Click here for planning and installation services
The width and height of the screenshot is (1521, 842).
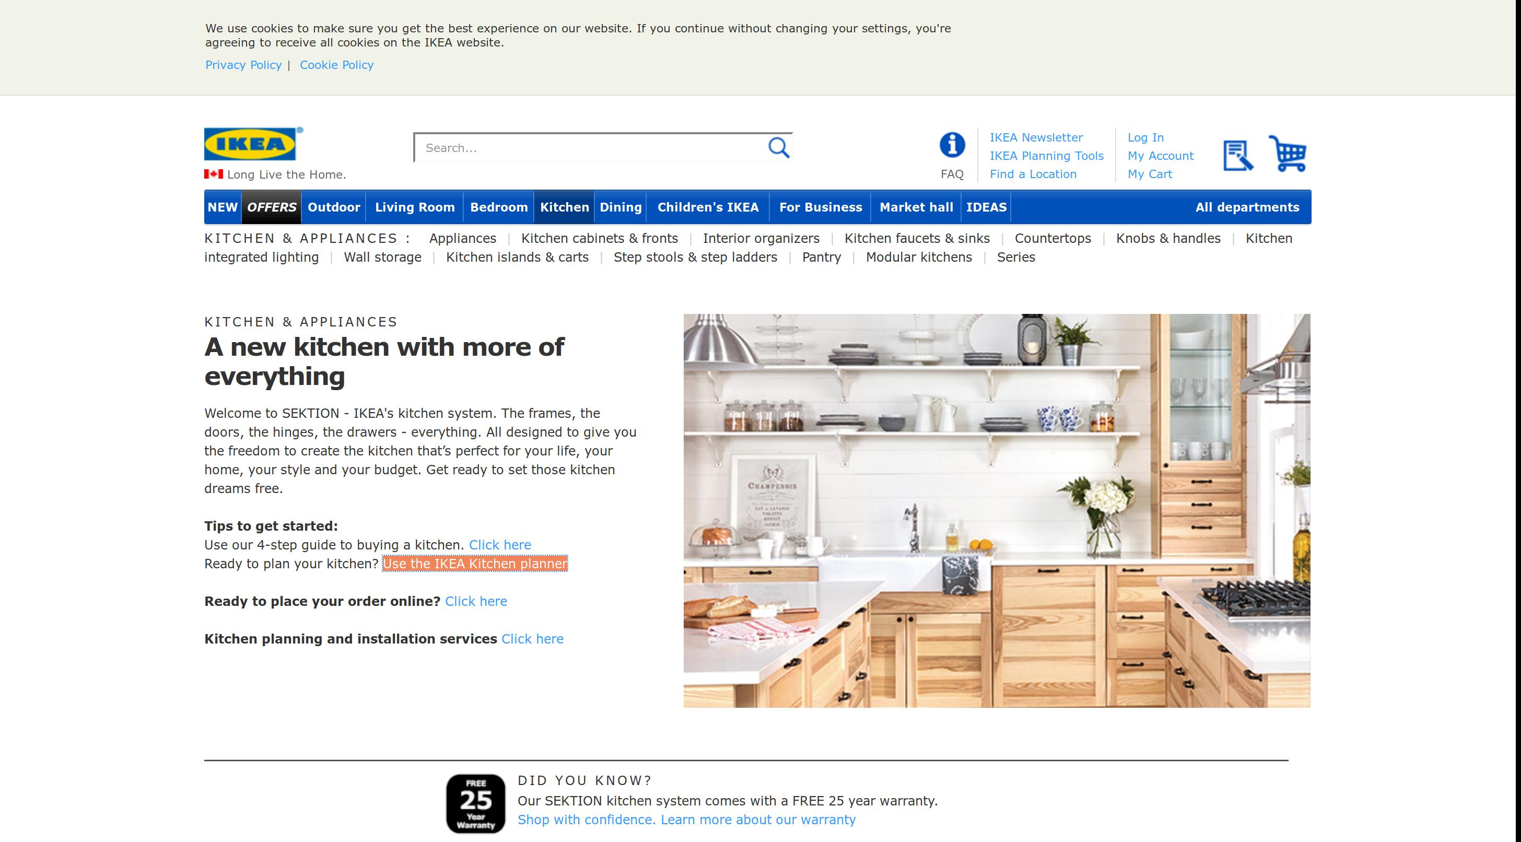click(x=532, y=639)
